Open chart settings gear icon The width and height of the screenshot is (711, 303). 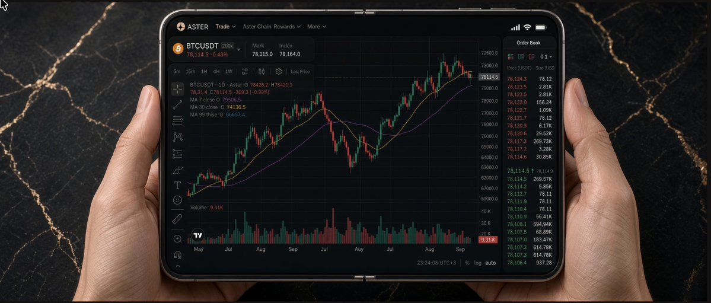tap(279, 72)
